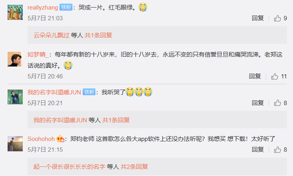
Task: Reply to Soohohoh's comment with 回复
Action: pyautogui.click(x=258, y=150)
